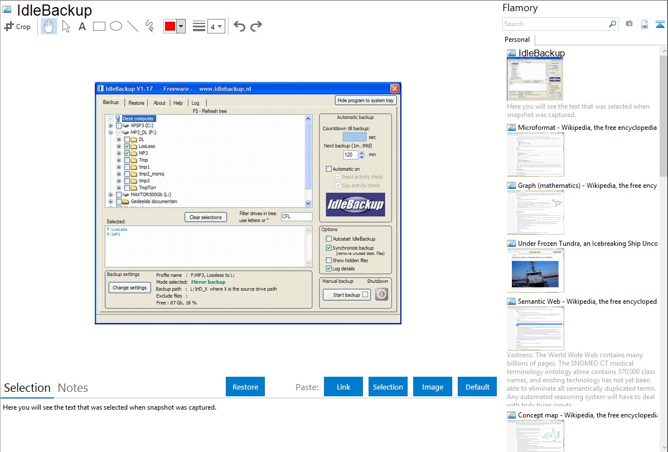Pick the text annotation tool
Screen dimensions: 668x452
82,26
